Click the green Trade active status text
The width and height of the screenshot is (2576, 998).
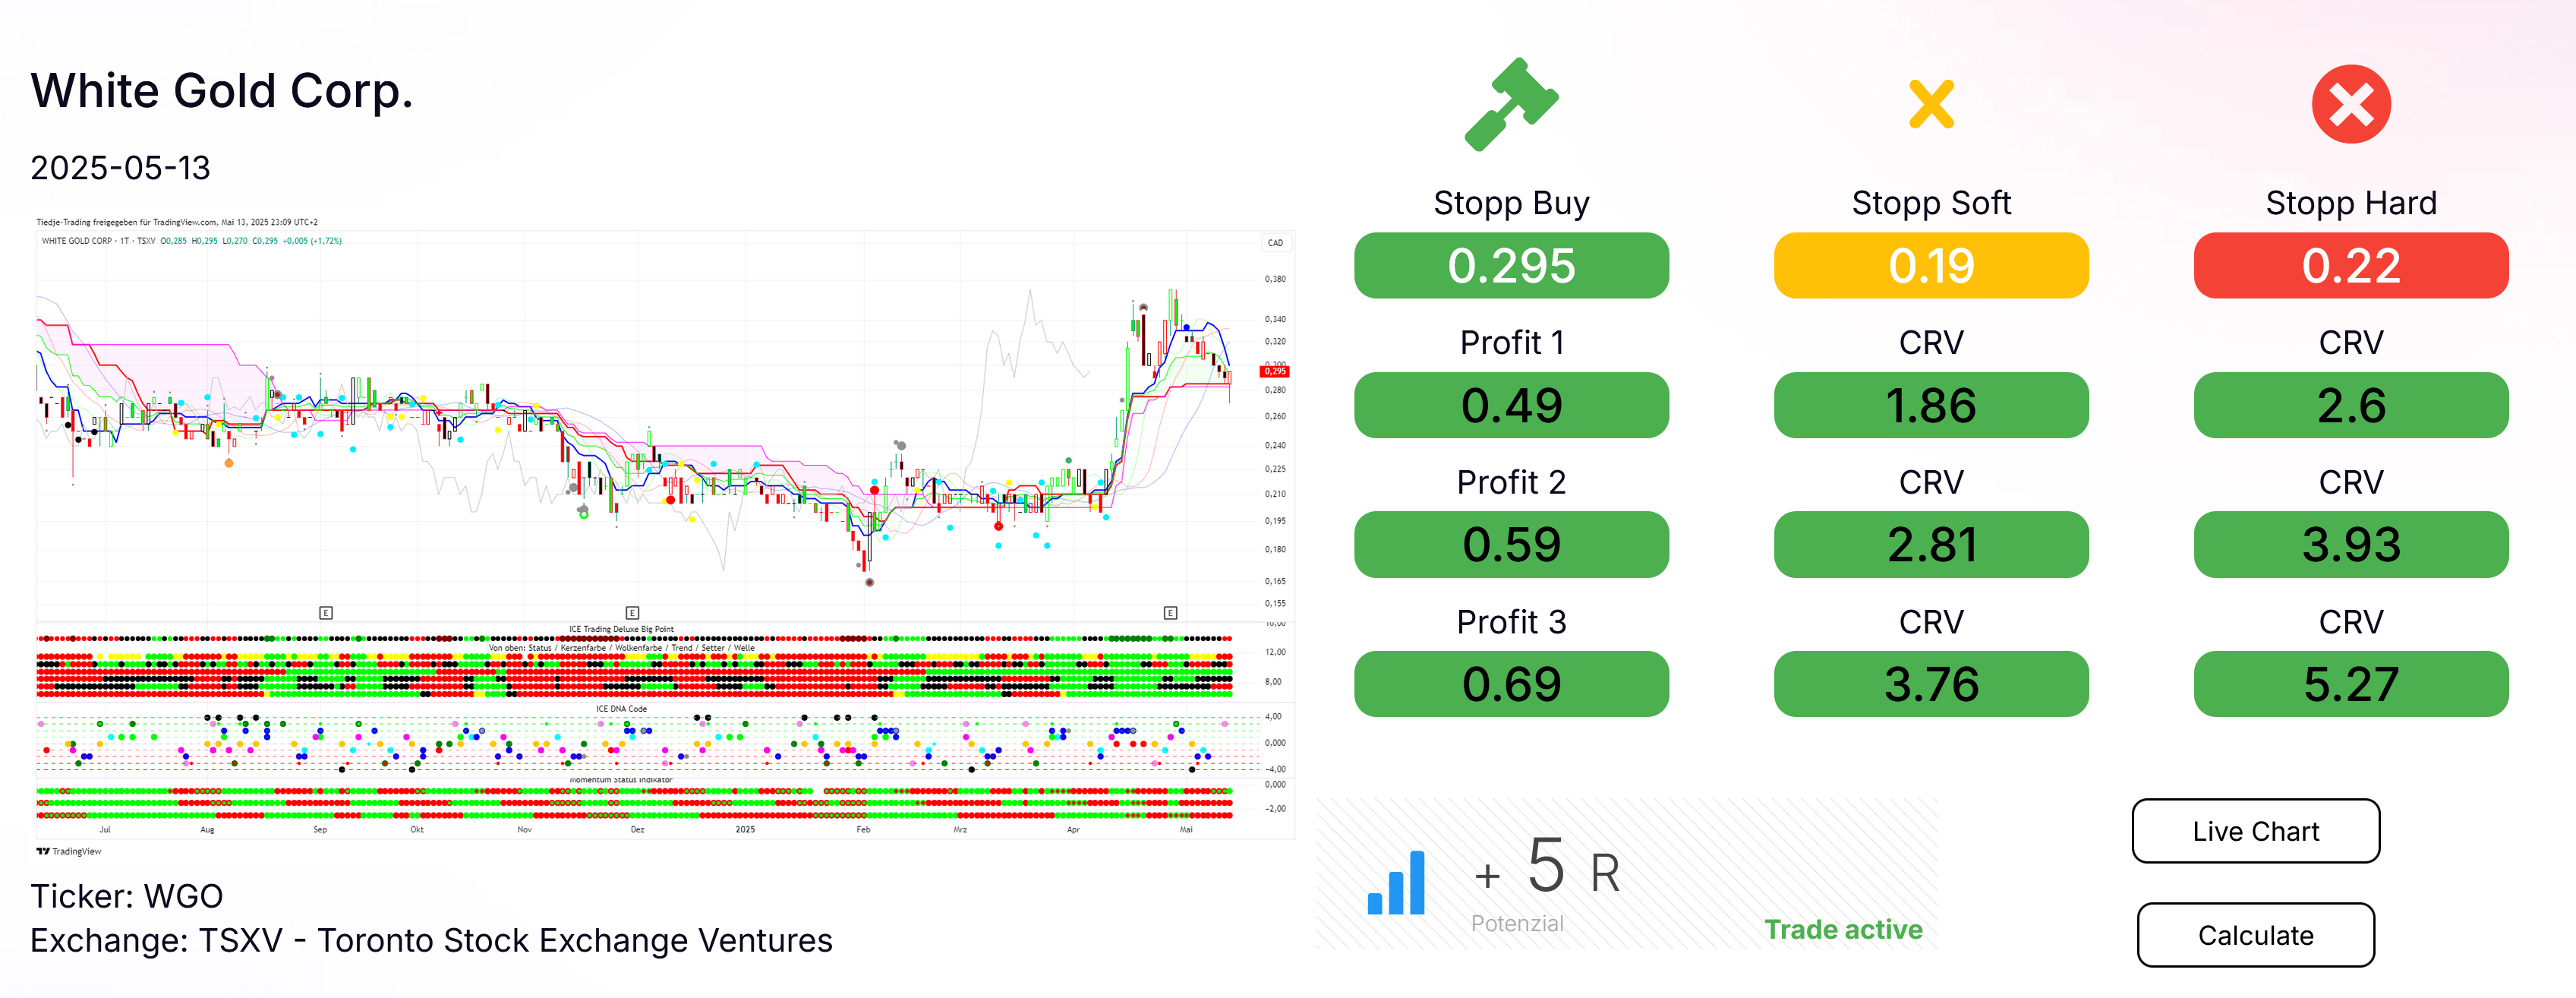pos(1843,930)
